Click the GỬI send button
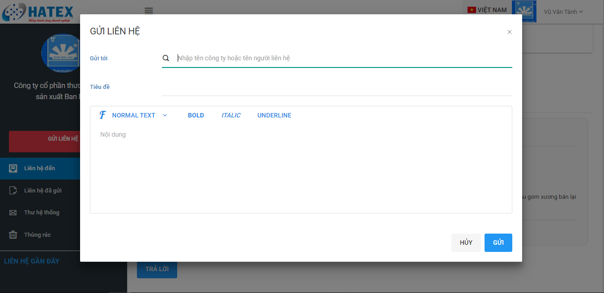The height and width of the screenshot is (293, 604). coord(498,243)
